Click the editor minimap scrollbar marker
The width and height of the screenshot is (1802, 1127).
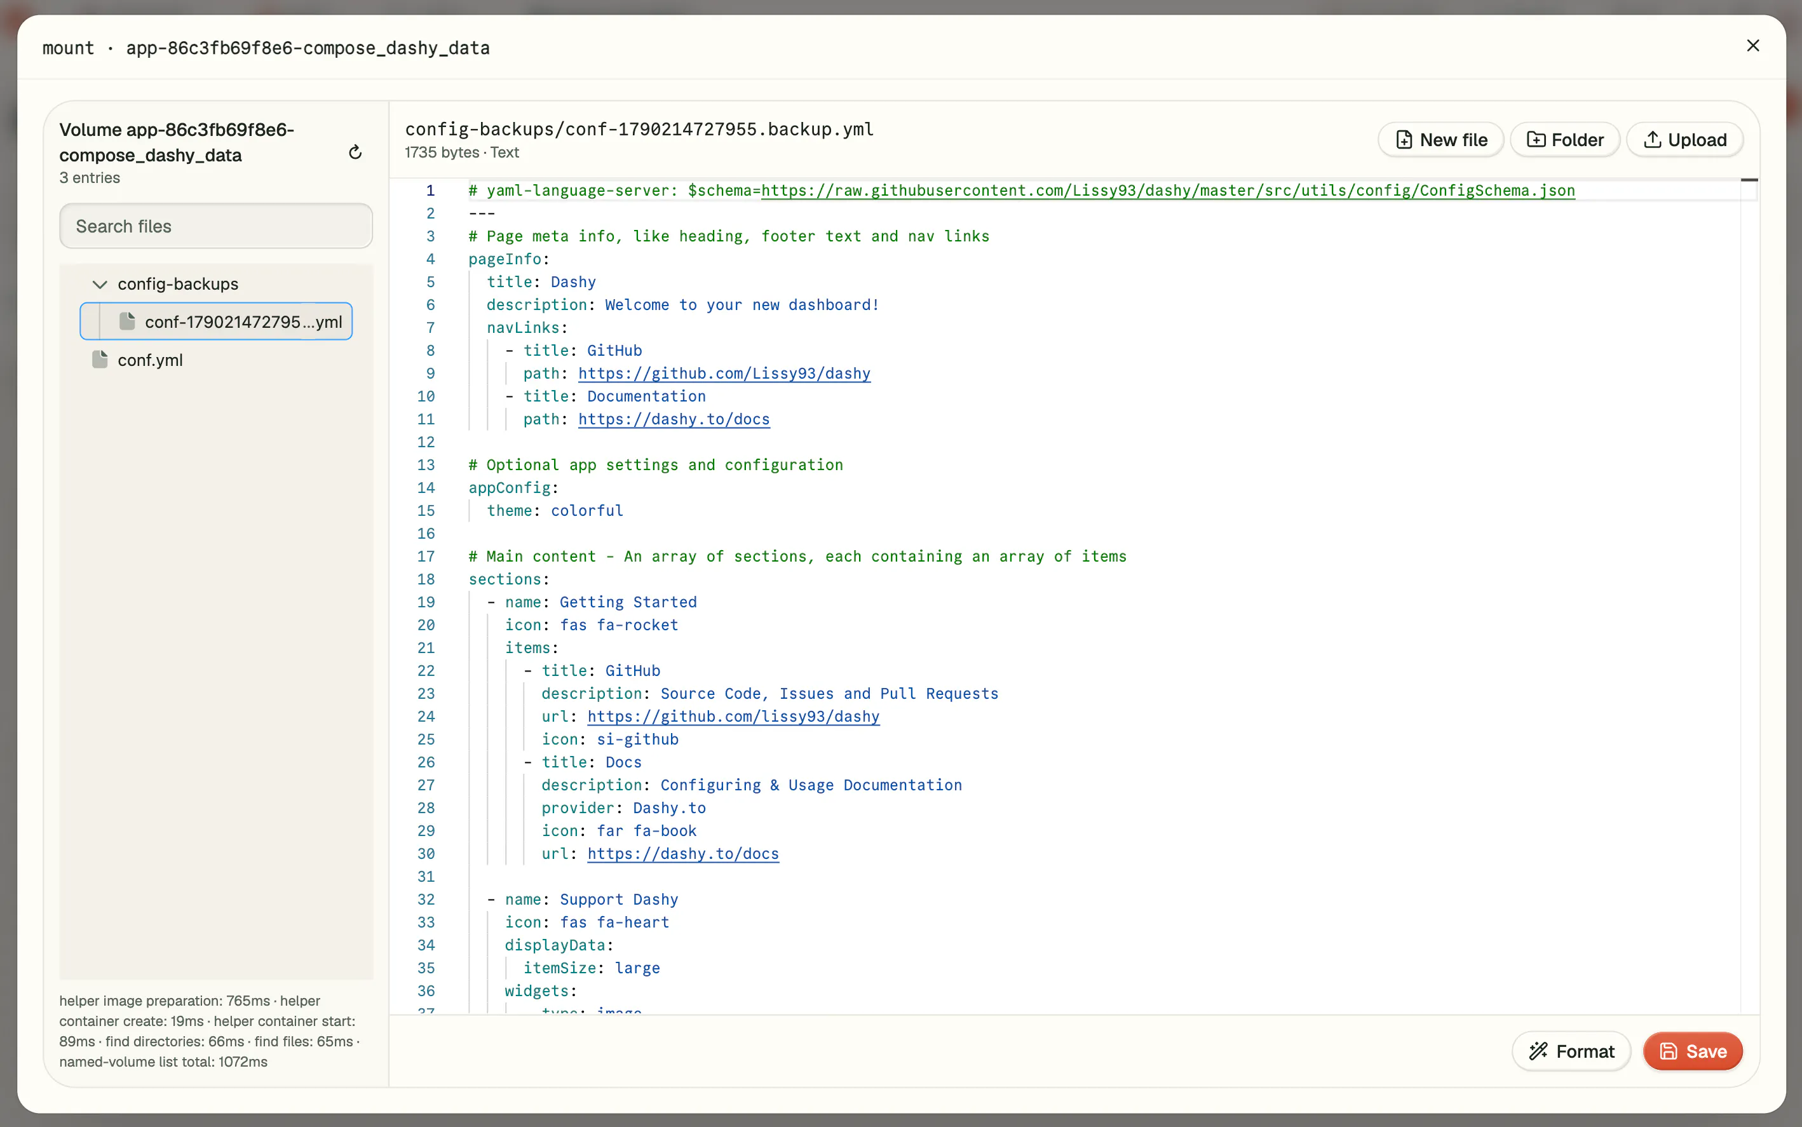1749,180
